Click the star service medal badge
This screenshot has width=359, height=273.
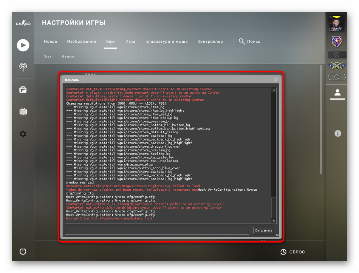point(336,41)
